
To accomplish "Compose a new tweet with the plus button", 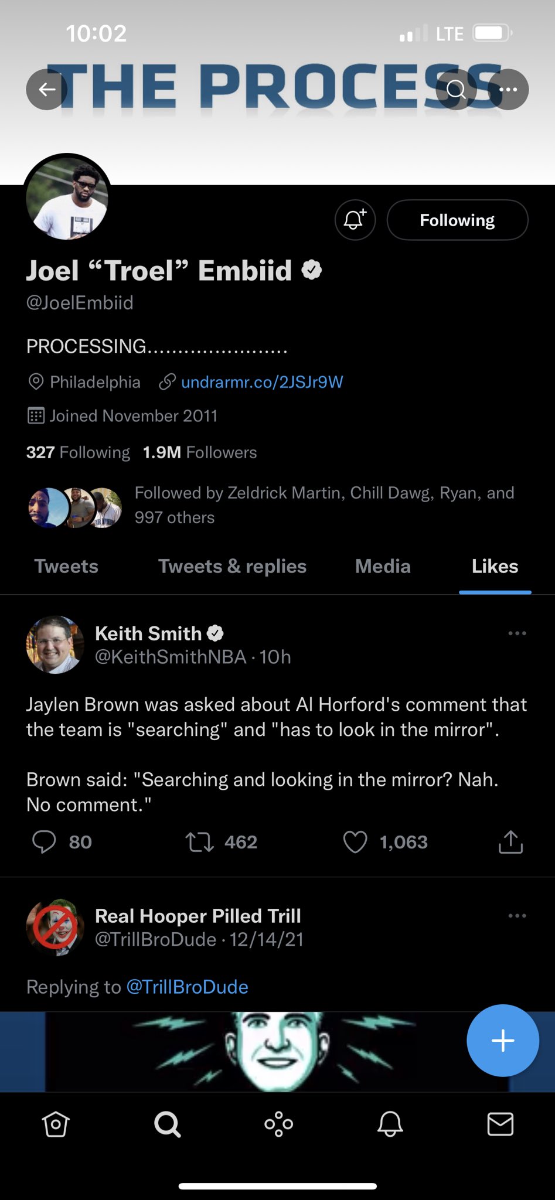I will 502,1040.
